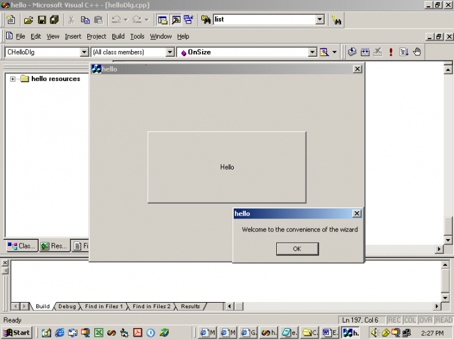Close the Welcome message box with X
The height and width of the screenshot is (340, 454).
click(x=357, y=214)
